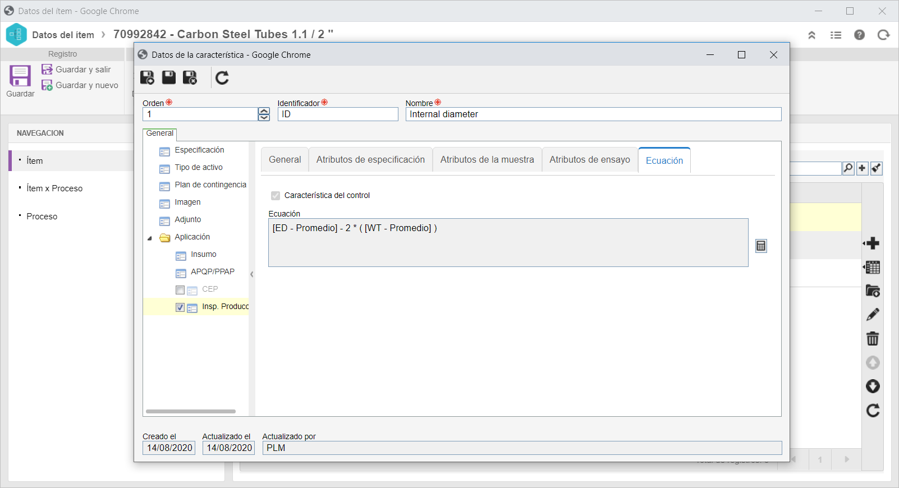The width and height of the screenshot is (899, 488).
Task: Open the equation editor calculator icon
Action: (761, 246)
